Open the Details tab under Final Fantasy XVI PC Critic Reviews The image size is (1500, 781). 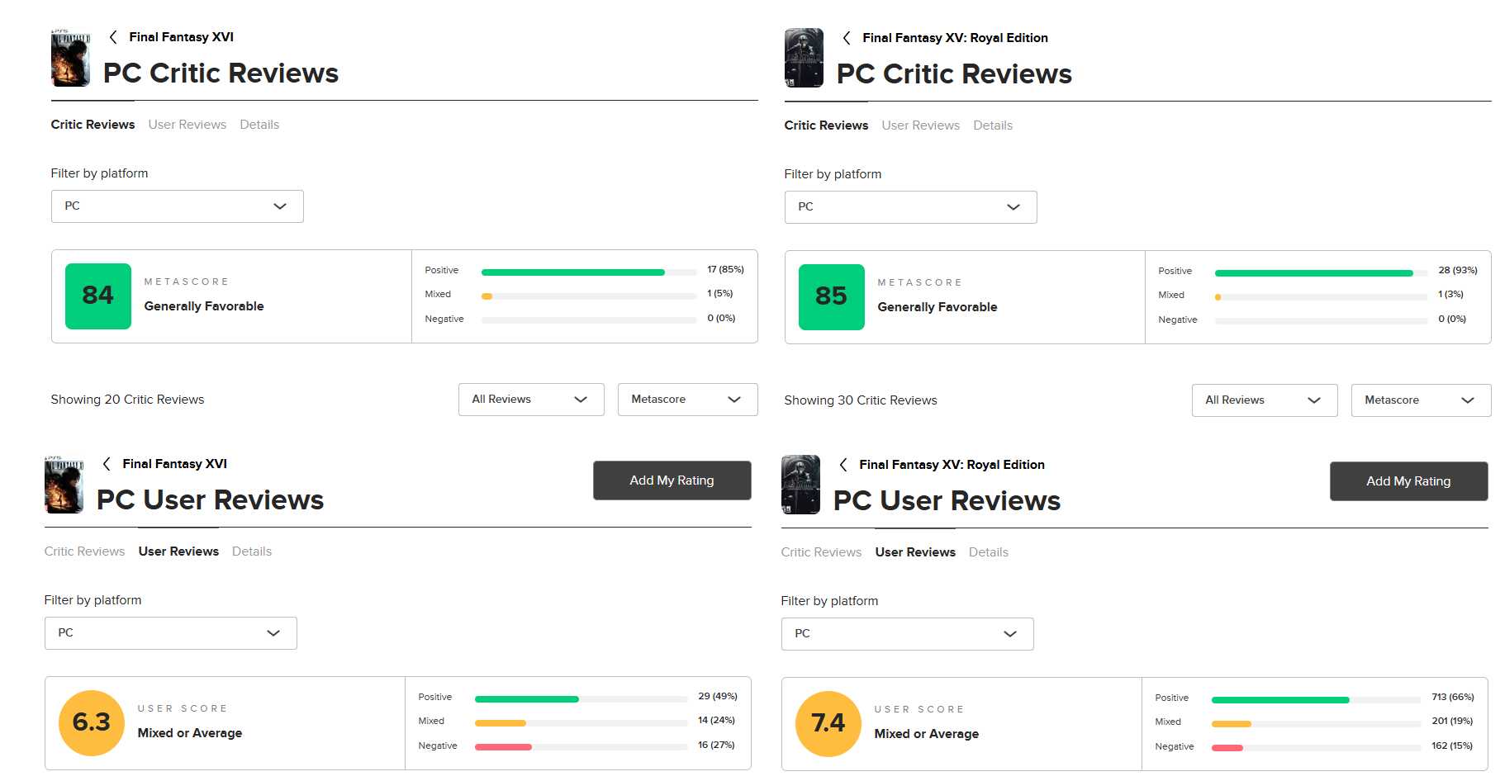(x=259, y=125)
